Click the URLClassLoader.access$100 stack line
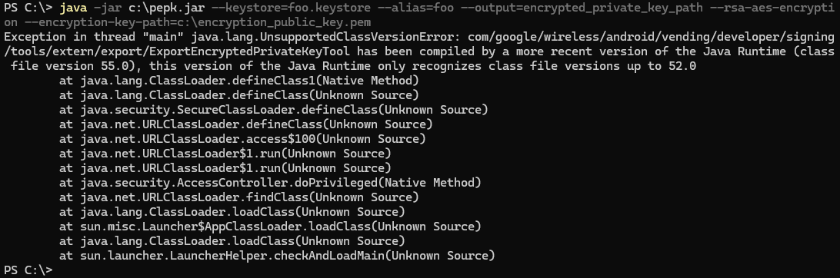The width and height of the screenshot is (840, 278). coord(242,139)
